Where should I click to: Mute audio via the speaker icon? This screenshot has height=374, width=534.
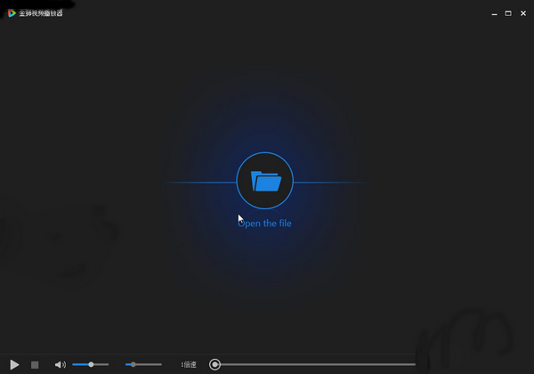60,364
